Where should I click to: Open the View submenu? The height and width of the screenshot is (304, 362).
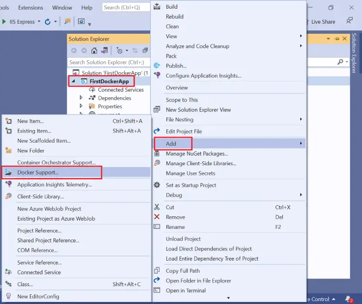click(x=301, y=36)
